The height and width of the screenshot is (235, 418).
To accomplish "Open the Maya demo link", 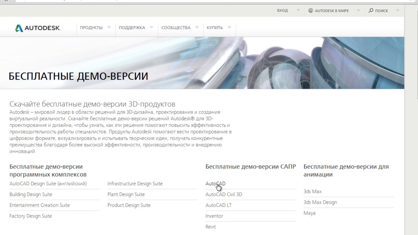I will (309, 213).
